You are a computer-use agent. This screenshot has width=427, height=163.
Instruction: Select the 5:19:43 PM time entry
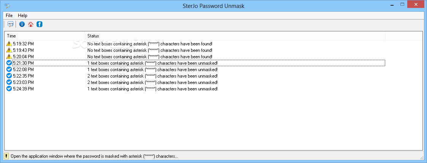click(24, 50)
